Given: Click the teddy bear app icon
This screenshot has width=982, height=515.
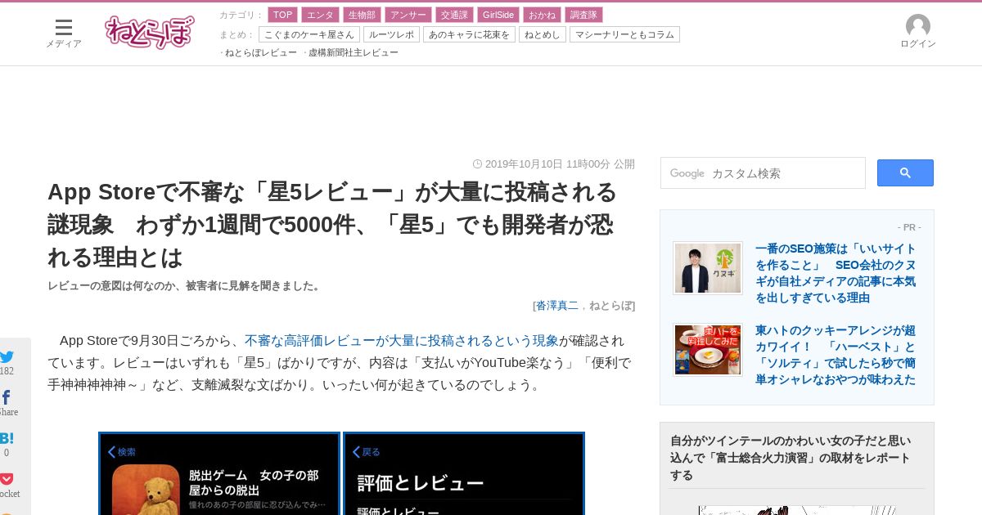Looking at the screenshot, I should [x=146, y=490].
